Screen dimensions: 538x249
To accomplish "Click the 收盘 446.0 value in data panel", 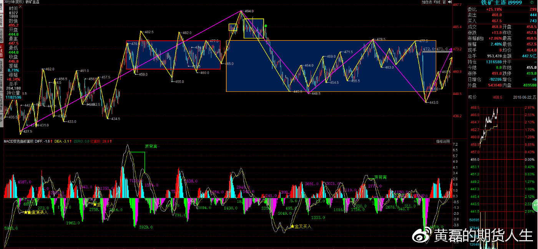I will [x=14, y=61].
